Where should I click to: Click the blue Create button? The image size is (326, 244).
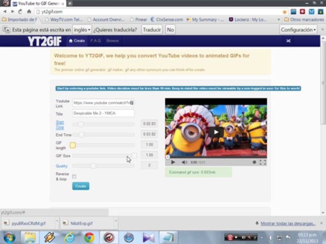tap(81, 186)
